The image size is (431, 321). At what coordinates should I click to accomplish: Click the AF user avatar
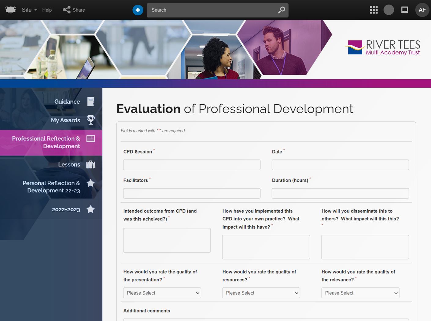tap(422, 10)
